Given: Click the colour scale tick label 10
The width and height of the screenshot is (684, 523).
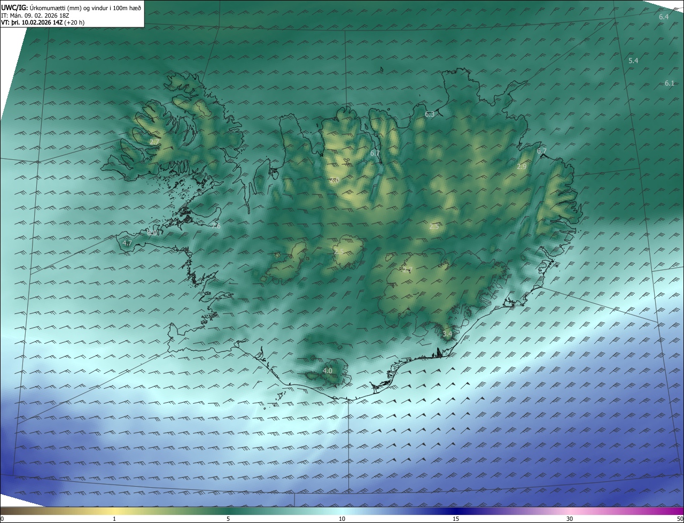Looking at the screenshot, I should click(x=342, y=519).
